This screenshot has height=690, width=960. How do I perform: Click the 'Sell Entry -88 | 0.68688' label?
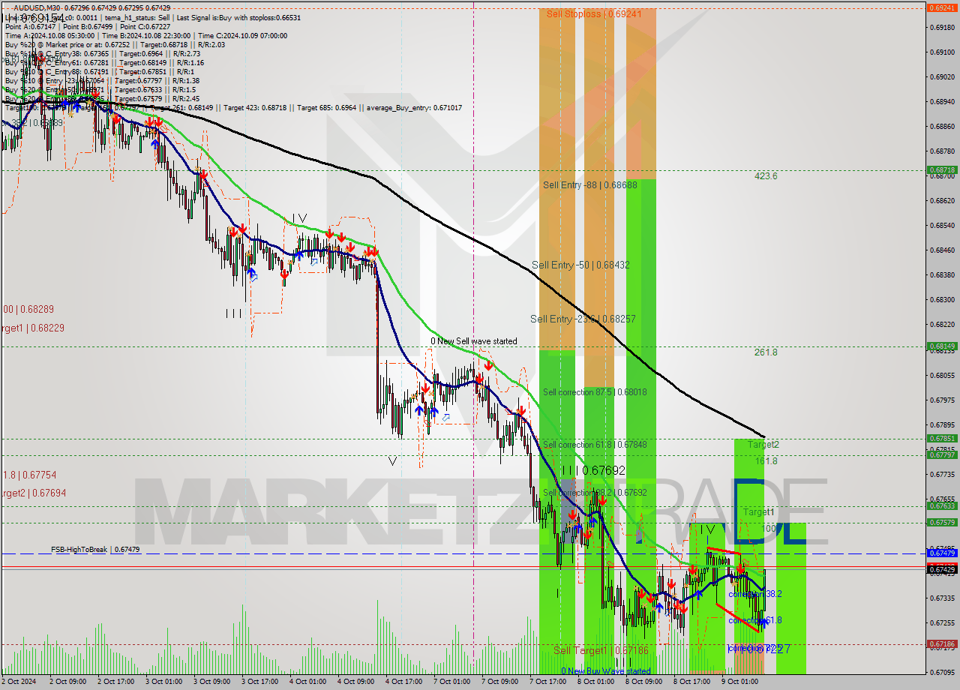coord(590,184)
